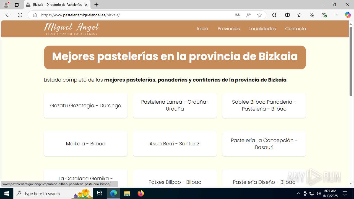Open Gozatu Gozotegia - Durango card
This screenshot has width=354, height=199.
(86, 105)
